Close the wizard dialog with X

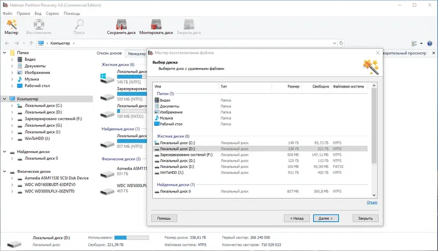[x=378, y=52]
